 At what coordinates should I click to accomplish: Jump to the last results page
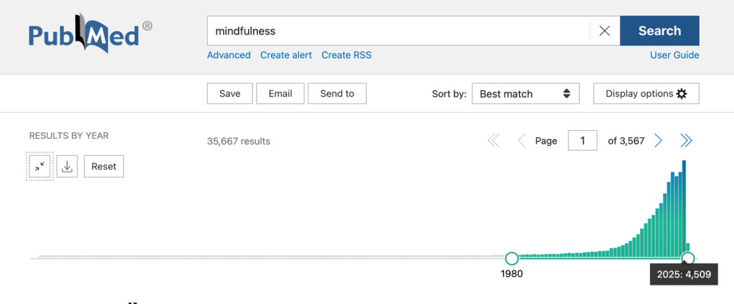pos(686,141)
